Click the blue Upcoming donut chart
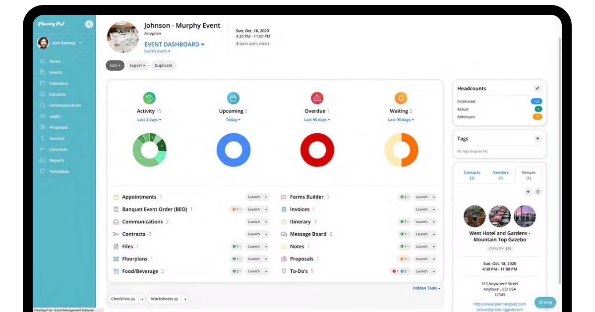Screen dimensions: 595x312 tap(233, 150)
